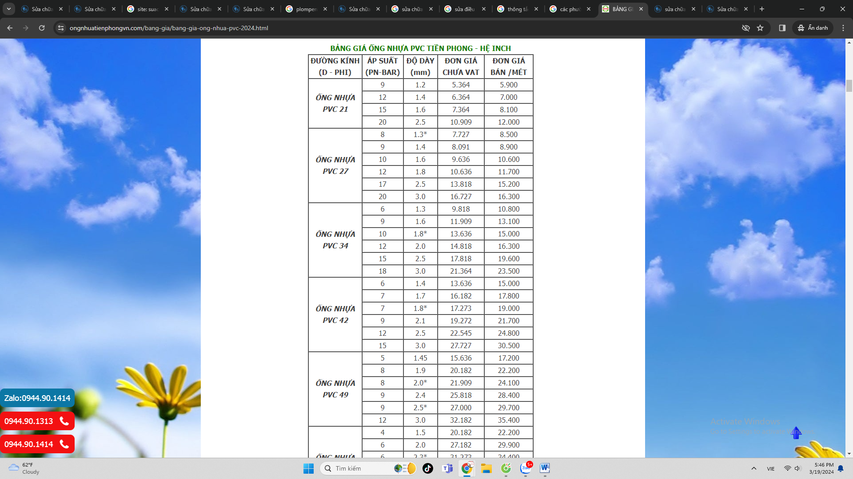The height and width of the screenshot is (479, 853).
Task: Switch the VIE input language
Action: 771,468
